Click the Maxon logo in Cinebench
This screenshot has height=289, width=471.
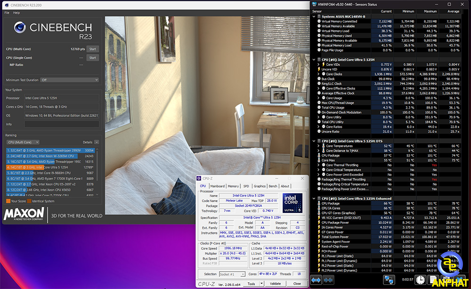[24, 214]
